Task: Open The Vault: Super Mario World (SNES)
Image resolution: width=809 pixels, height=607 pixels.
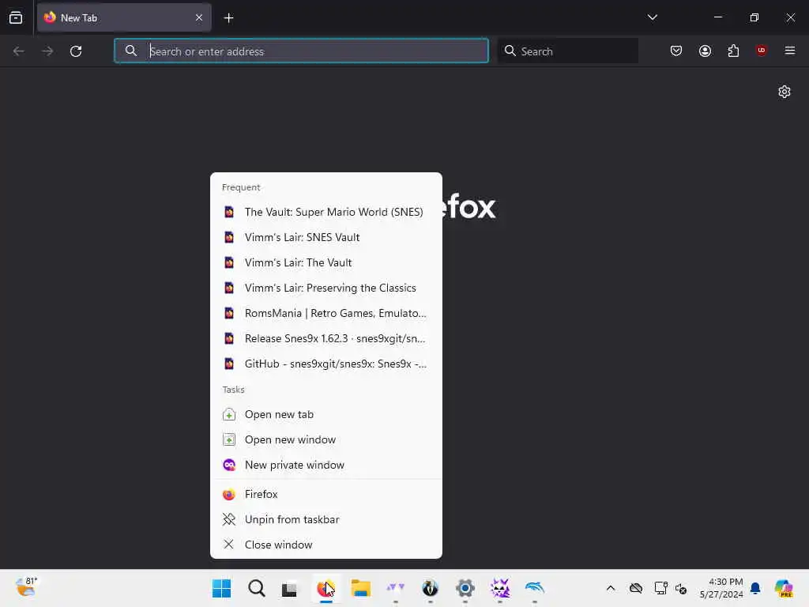Action: coord(326,212)
